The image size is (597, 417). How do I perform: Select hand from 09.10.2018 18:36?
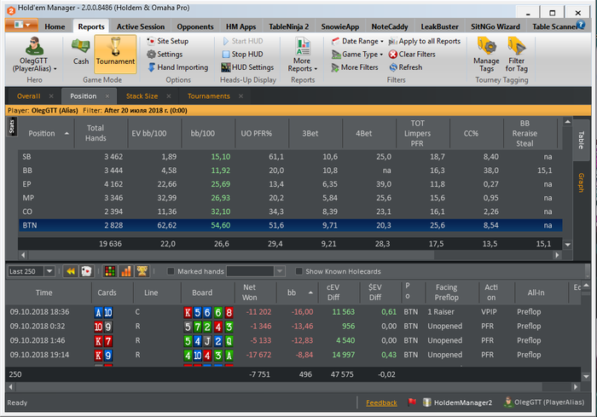(x=293, y=312)
